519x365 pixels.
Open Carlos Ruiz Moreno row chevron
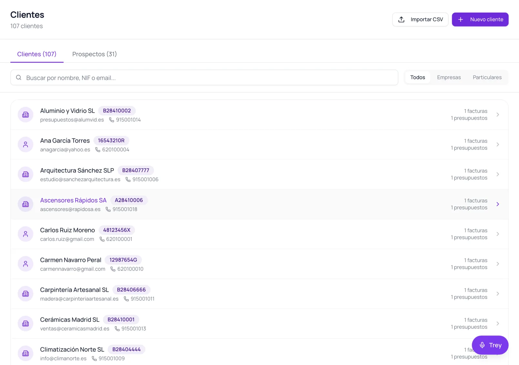pyautogui.click(x=498, y=234)
